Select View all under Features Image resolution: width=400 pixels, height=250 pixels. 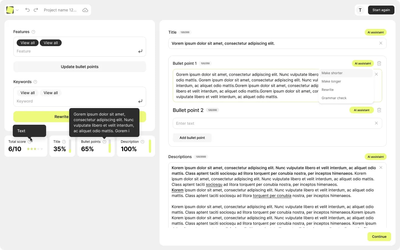(27, 42)
